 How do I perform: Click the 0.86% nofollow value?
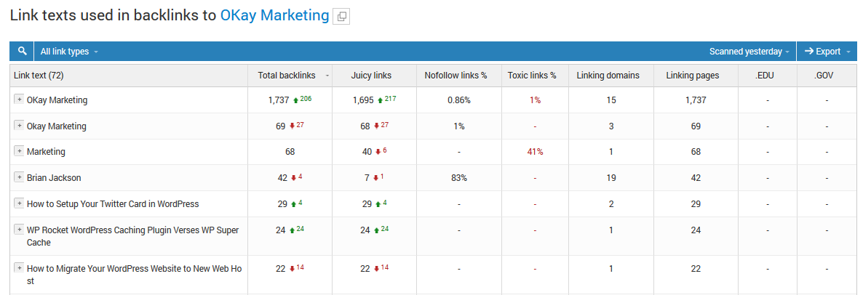(458, 100)
